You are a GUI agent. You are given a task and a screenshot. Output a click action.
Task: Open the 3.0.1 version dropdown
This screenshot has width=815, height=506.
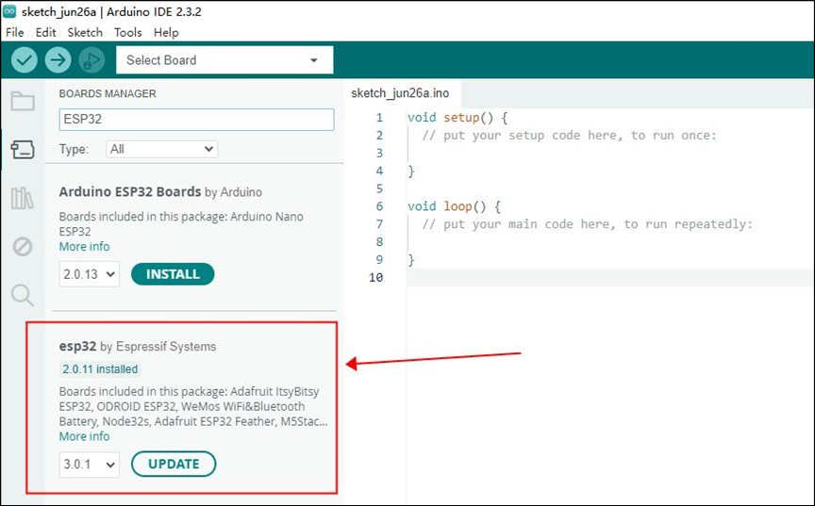pos(90,464)
